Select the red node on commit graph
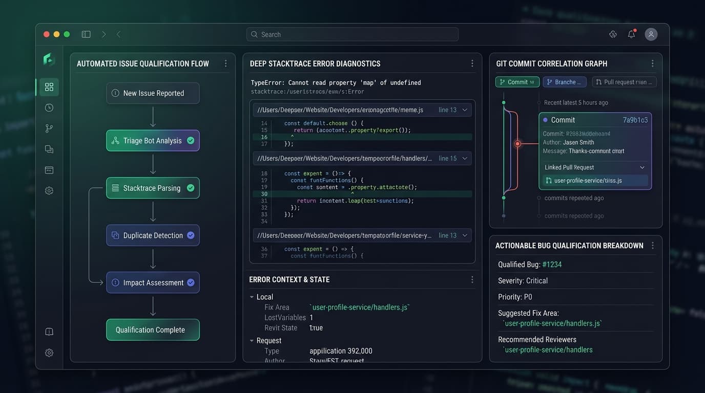705x393 pixels. click(x=517, y=144)
